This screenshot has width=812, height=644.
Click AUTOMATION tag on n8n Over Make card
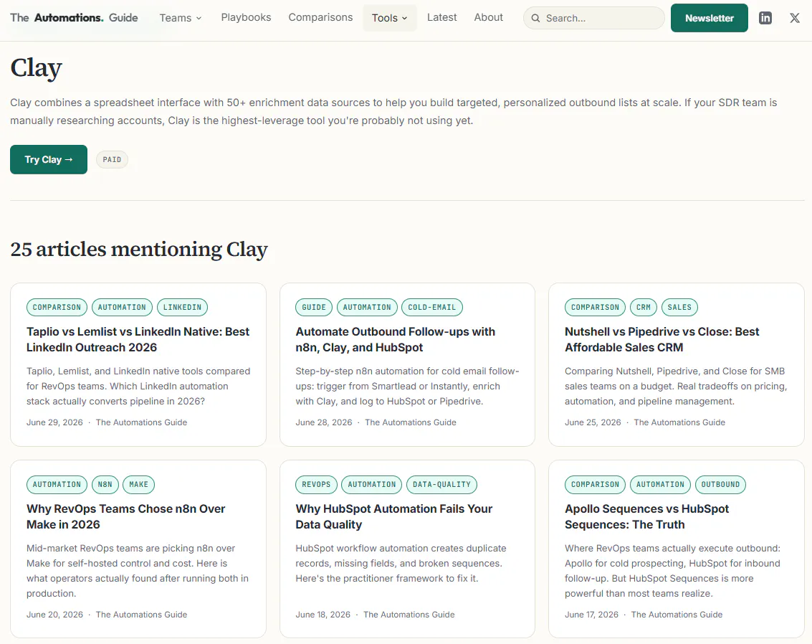(x=57, y=484)
